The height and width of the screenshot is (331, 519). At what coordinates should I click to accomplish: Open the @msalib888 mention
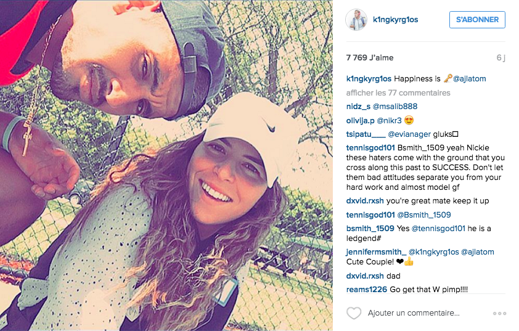(x=395, y=106)
